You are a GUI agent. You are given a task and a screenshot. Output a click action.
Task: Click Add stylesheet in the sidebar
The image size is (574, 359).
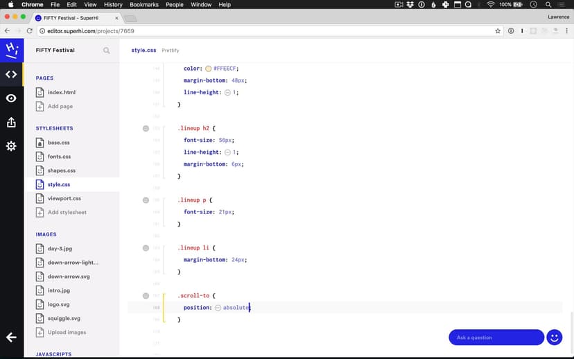click(x=67, y=212)
